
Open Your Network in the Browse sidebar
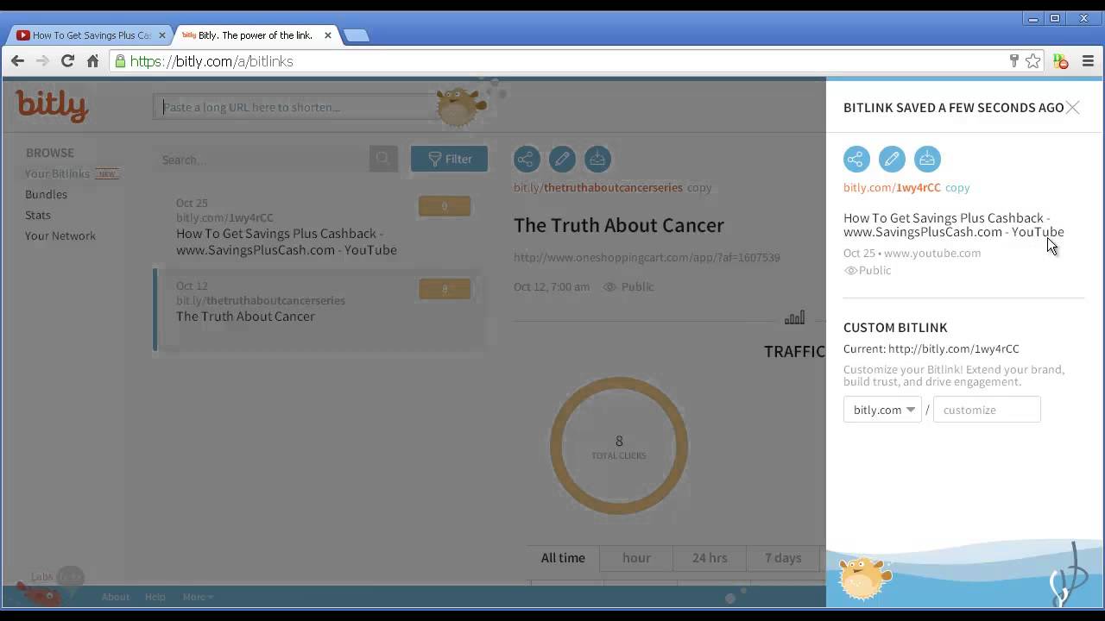click(60, 235)
